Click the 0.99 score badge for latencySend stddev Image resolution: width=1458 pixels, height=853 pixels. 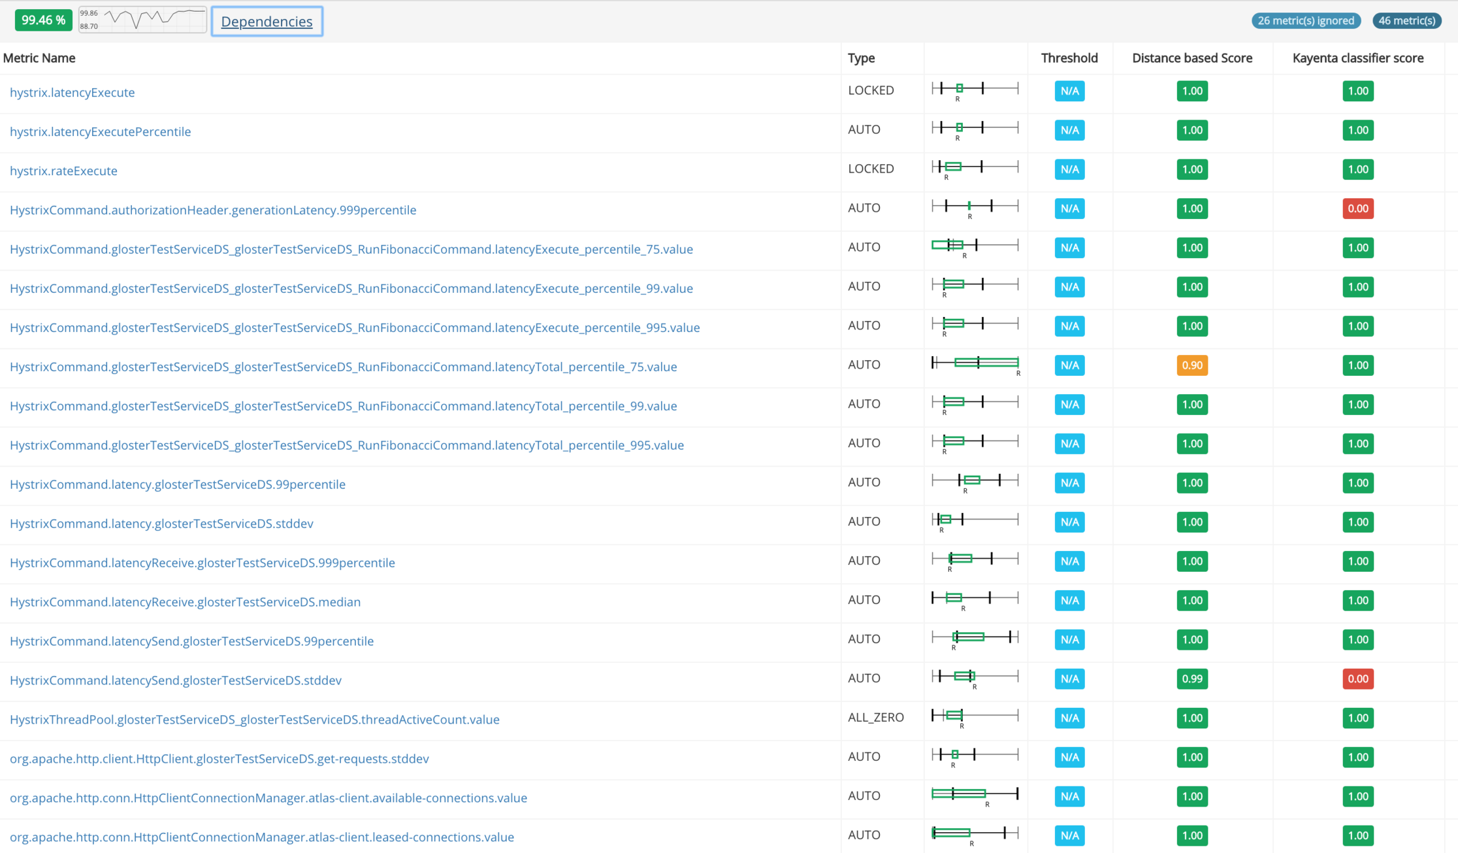click(x=1192, y=678)
